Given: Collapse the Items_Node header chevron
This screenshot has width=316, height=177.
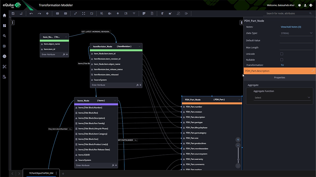Looking at the screenshot, I should click(115, 101).
